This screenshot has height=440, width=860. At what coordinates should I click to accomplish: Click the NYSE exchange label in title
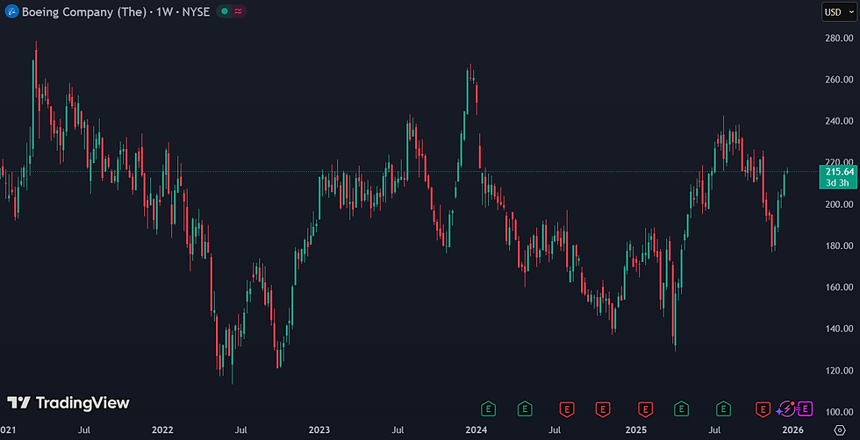tap(196, 11)
